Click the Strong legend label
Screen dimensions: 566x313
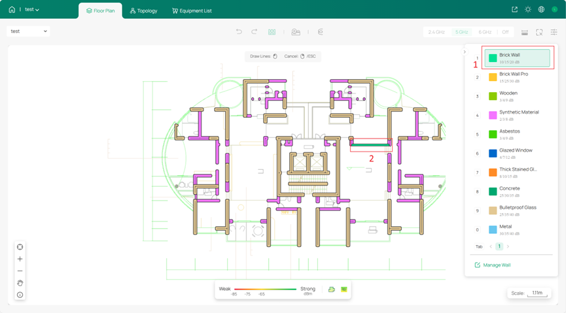click(308, 289)
